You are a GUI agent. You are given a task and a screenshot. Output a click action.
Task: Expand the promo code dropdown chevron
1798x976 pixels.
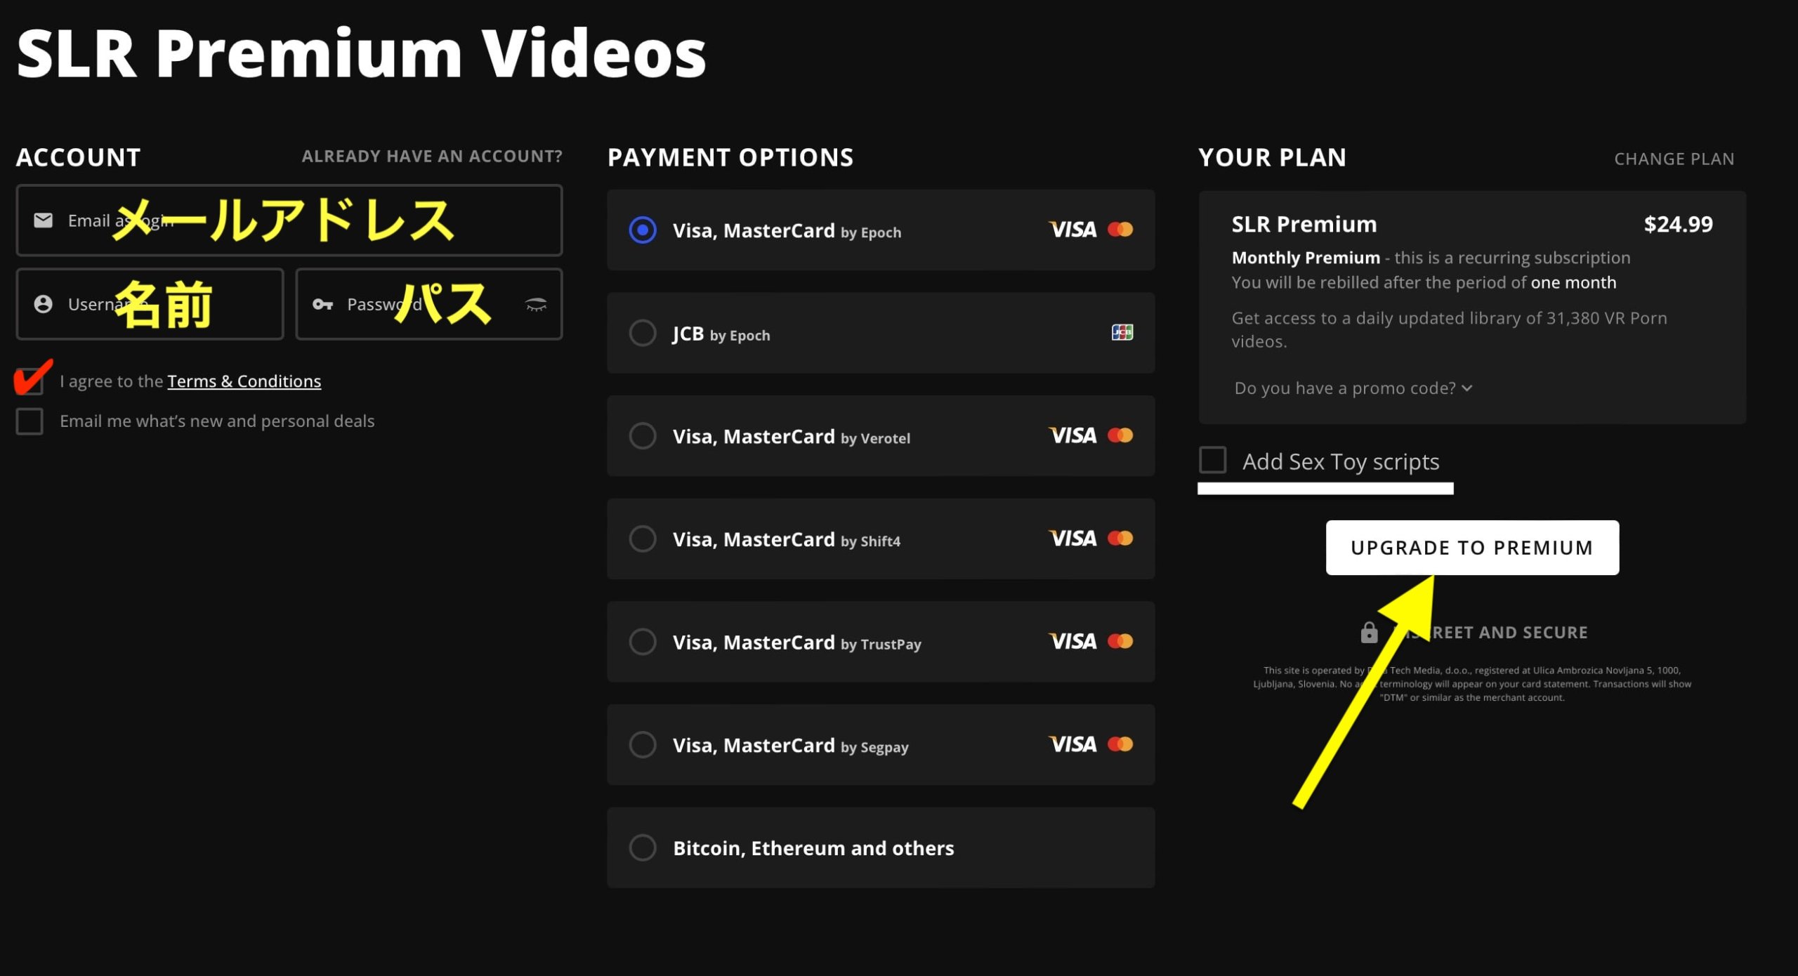[1466, 388]
